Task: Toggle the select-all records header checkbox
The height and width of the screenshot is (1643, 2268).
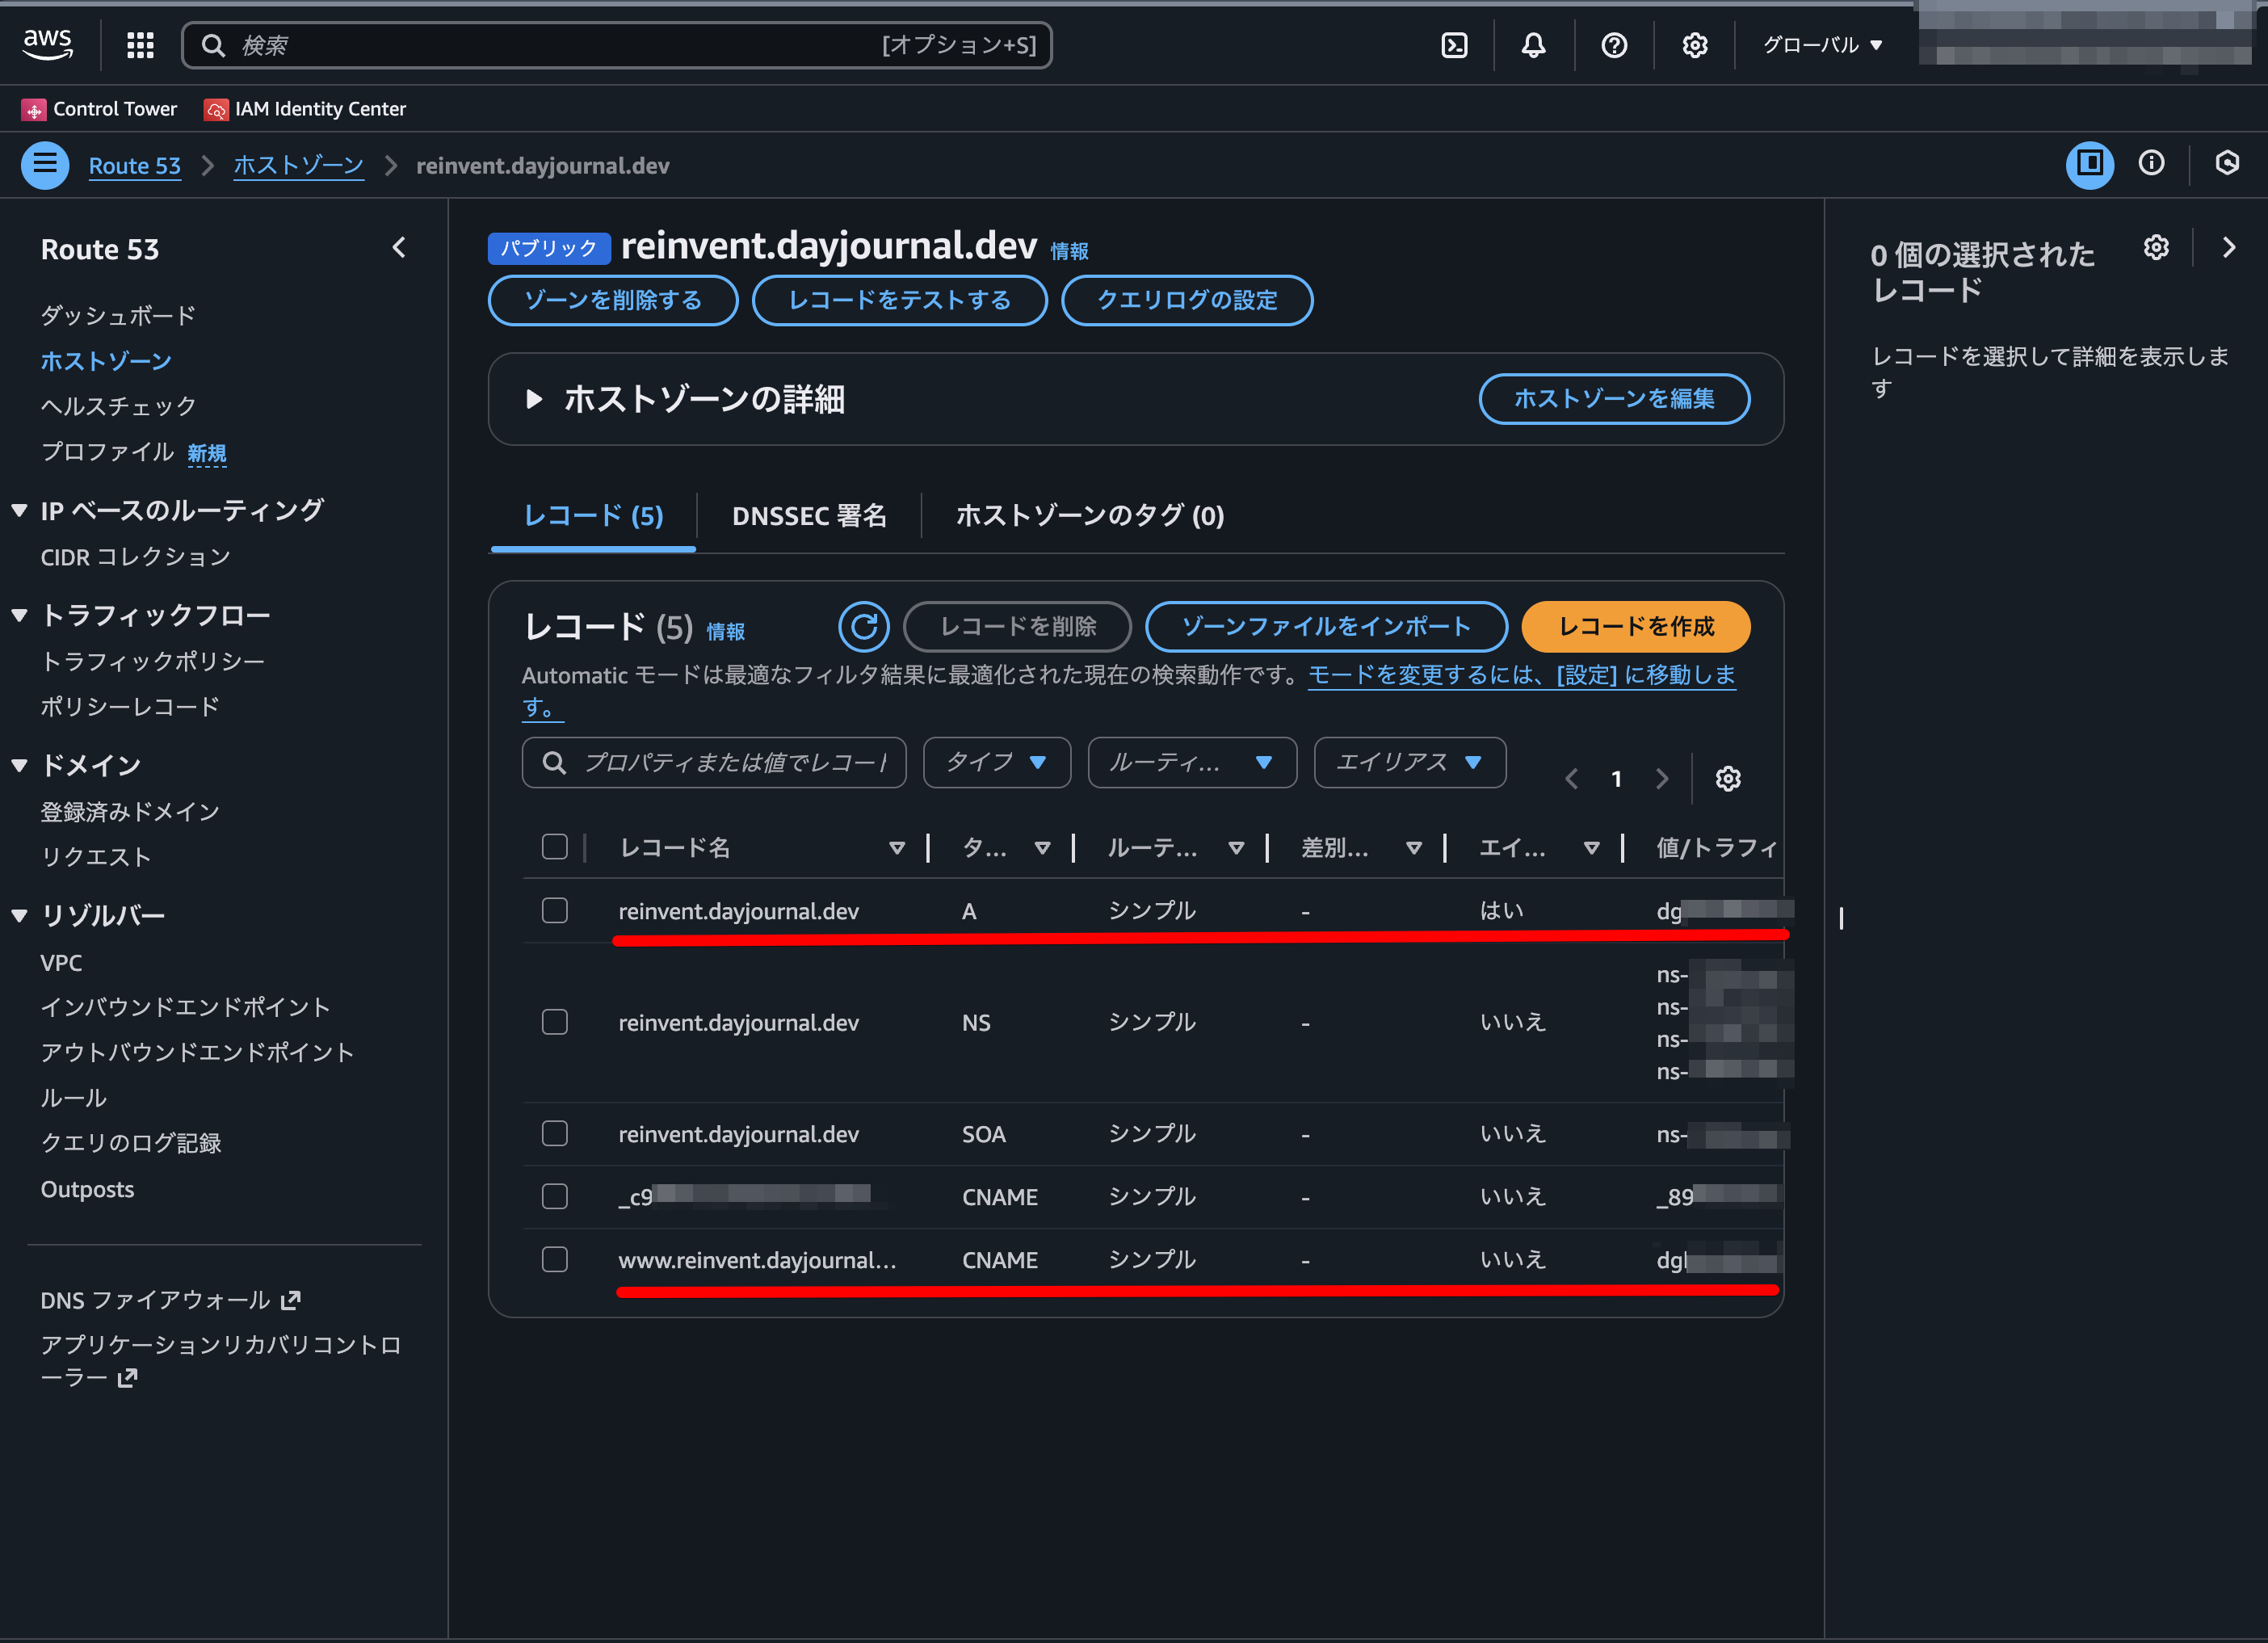Action: (555, 847)
